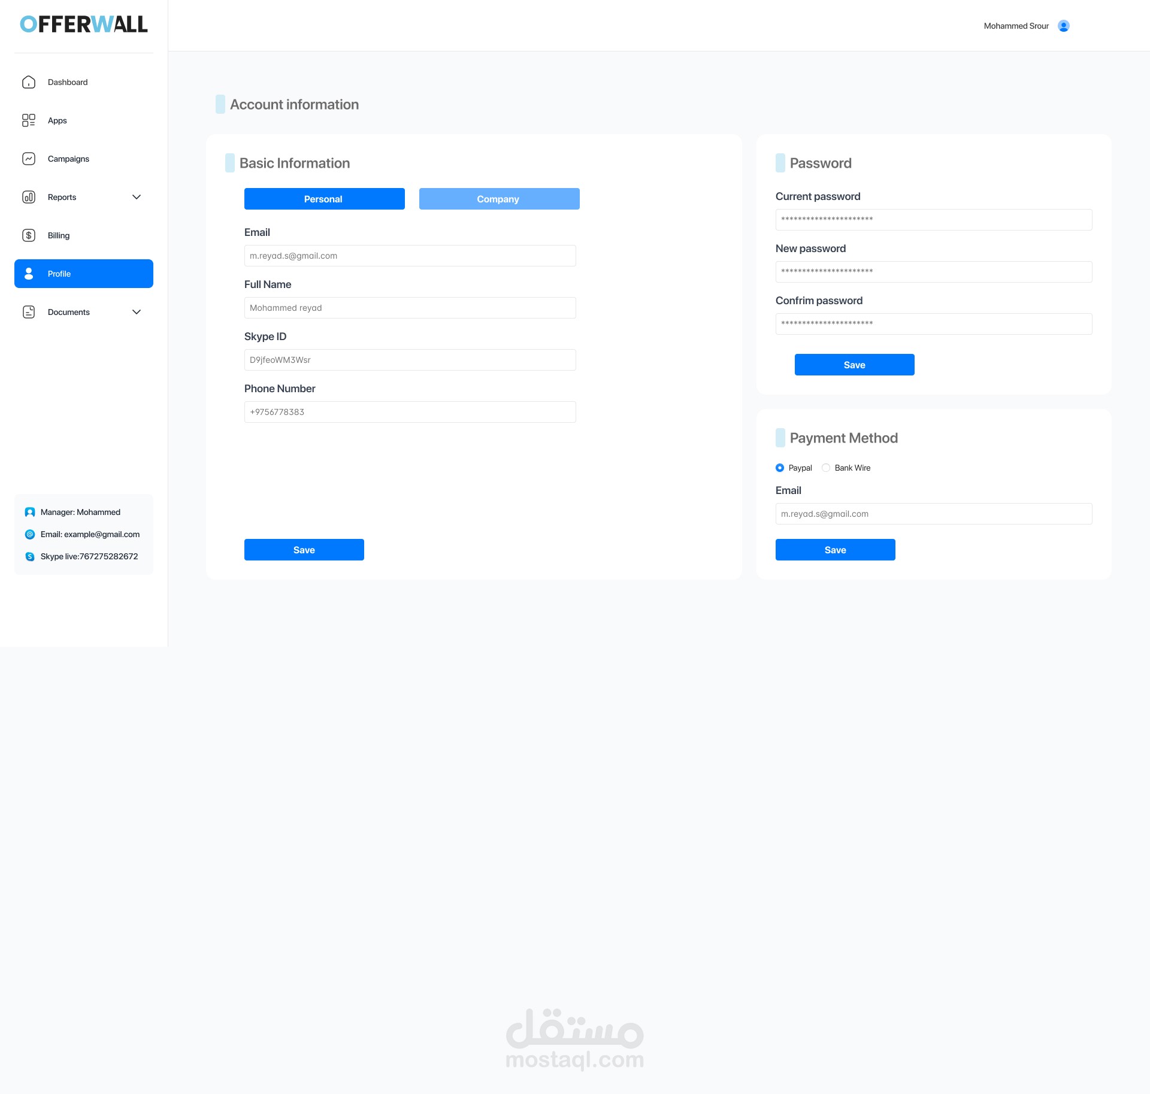Click the Skype icon in manager card

30,556
